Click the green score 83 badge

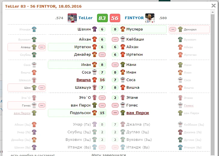point(102,18)
